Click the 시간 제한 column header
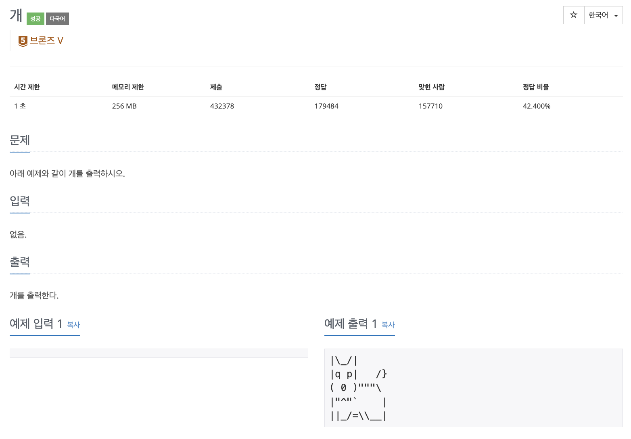 [x=27, y=87]
